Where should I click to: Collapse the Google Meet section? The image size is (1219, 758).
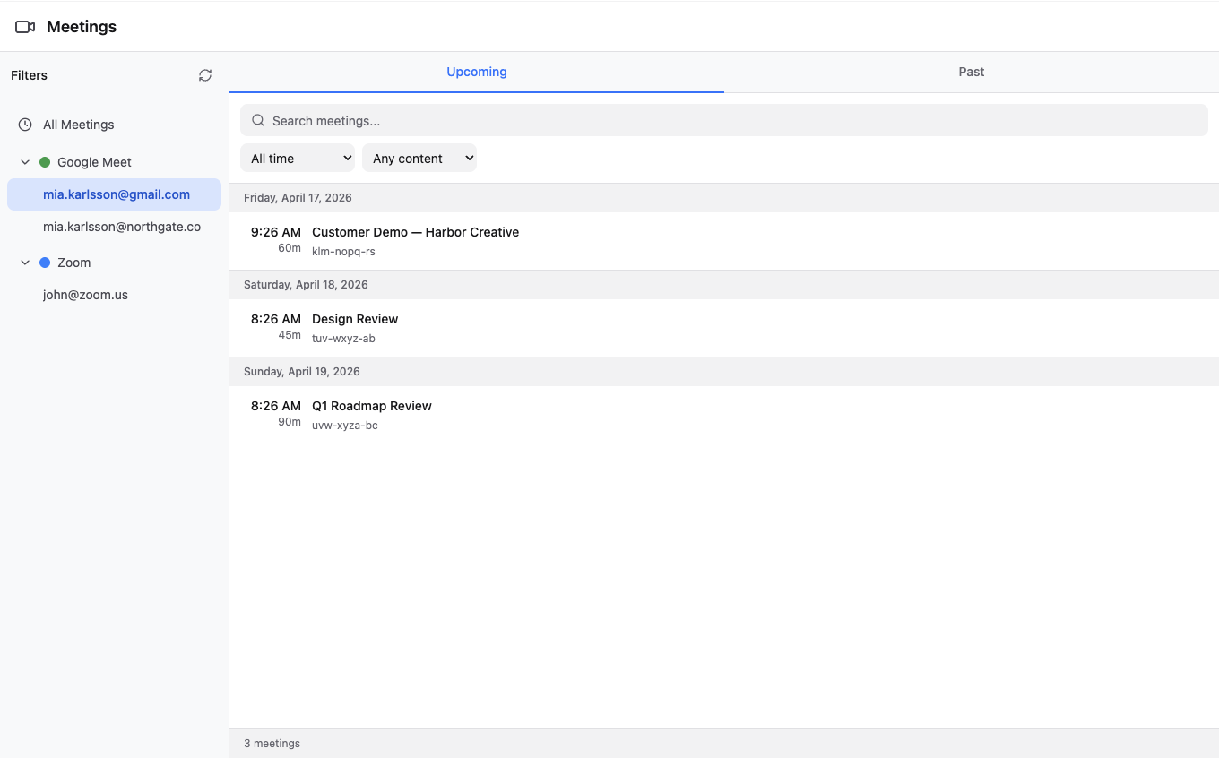tap(24, 162)
